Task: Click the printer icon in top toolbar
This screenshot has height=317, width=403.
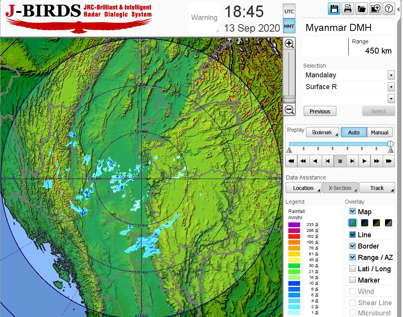Action: 348,9
